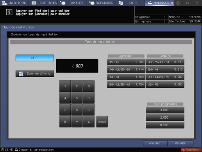Viewport: 202px width, 152px height.
Task: Increase ratio with up arrow
Action: pyautogui.click(x=89, y=122)
